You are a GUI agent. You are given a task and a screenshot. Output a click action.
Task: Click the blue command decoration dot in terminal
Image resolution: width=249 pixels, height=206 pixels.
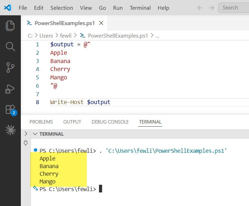[x=35, y=150]
